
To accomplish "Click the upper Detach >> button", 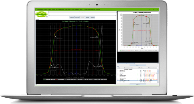I will click(x=138, y=65).
